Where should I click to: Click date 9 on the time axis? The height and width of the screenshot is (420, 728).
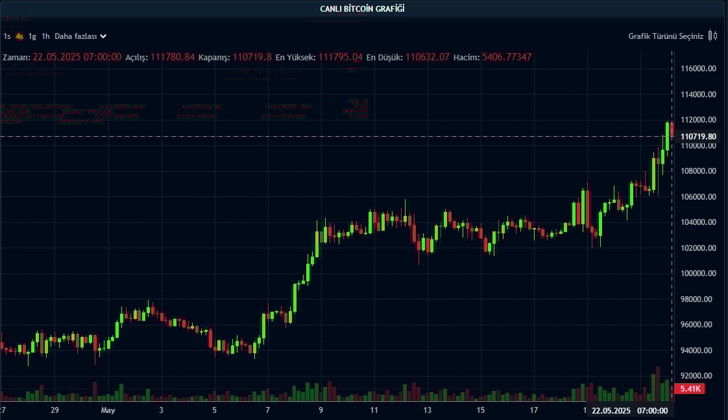pyautogui.click(x=321, y=410)
